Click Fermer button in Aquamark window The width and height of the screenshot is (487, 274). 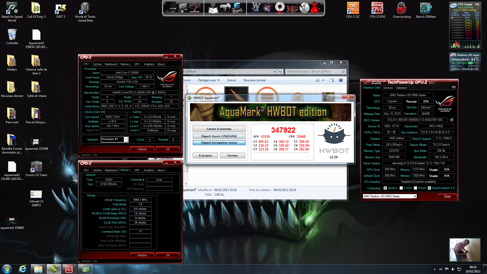233,156
